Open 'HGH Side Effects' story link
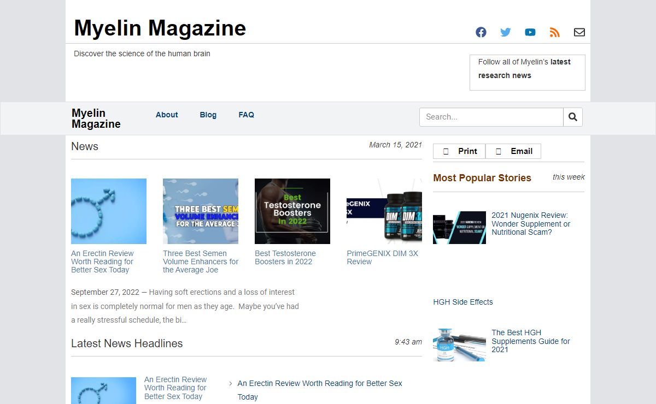 tap(463, 302)
